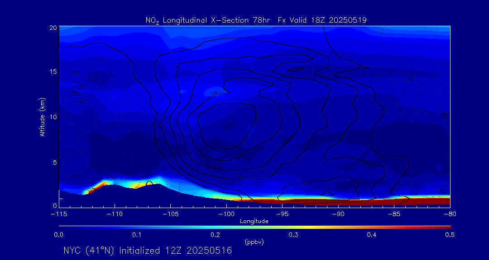
Task: Click the altitude axis tick label 5
Action: (x=54, y=162)
